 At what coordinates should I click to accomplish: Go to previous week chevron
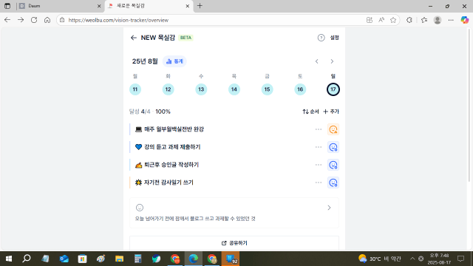317,61
